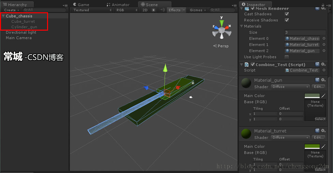Switch to the Animator tab

(x=118, y=5)
